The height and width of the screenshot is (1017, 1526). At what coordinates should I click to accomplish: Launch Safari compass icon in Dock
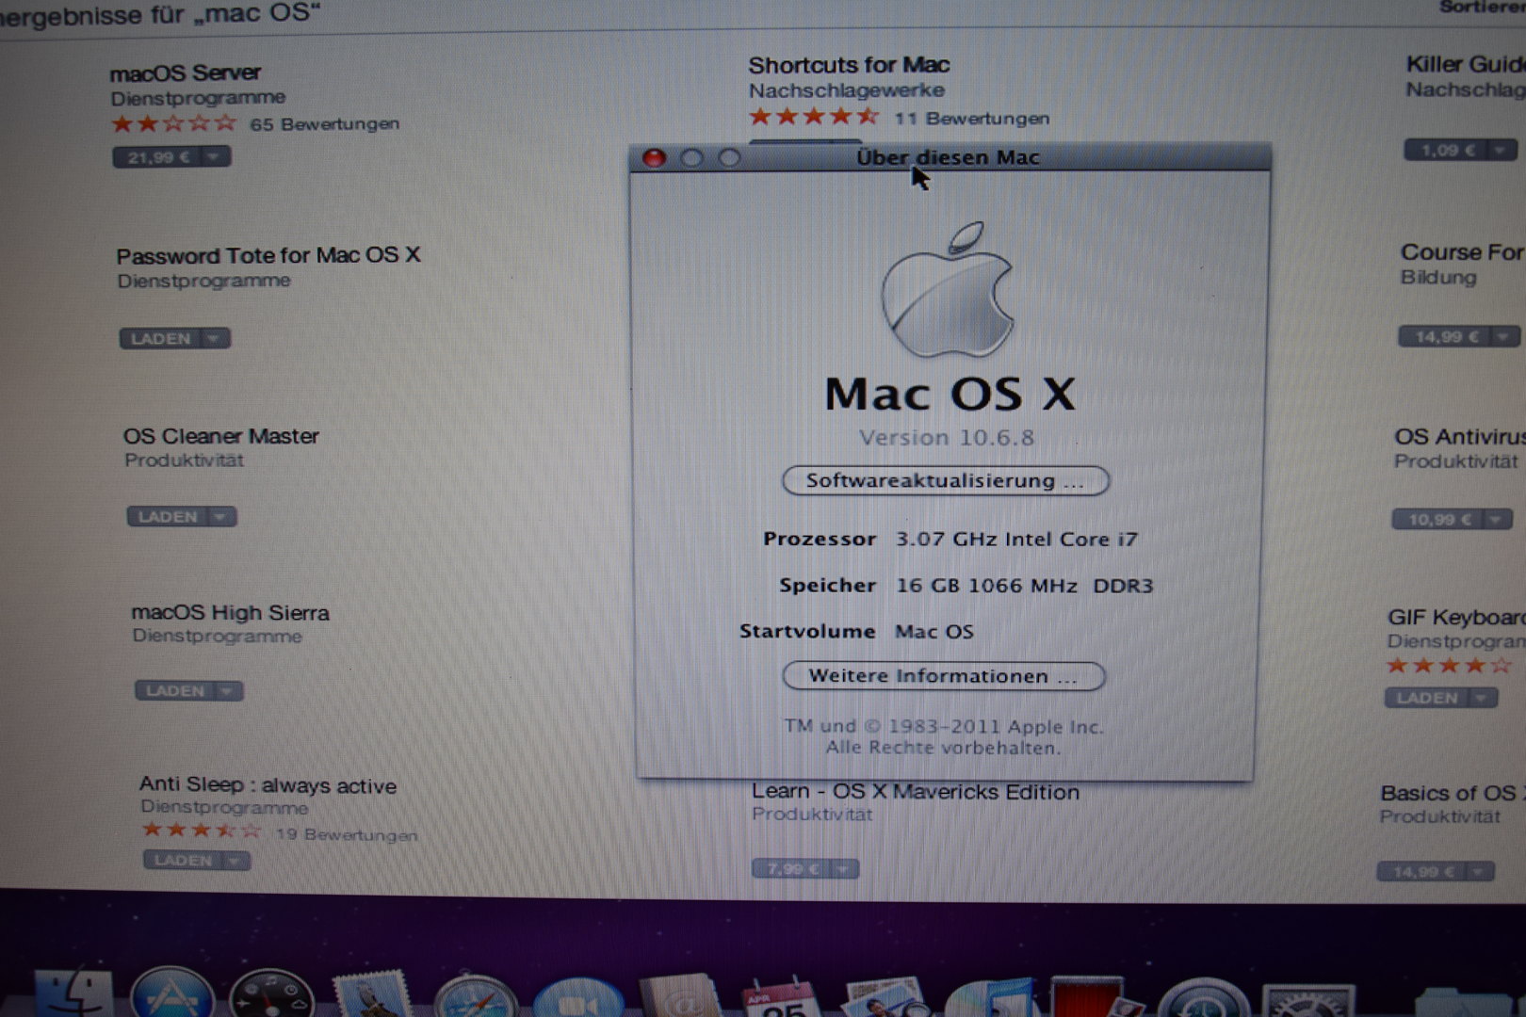coord(476,995)
